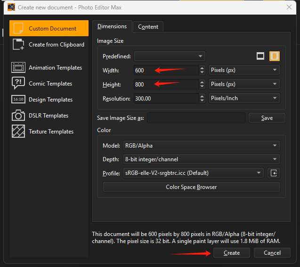Select Design Templates category
The height and width of the screenshot is (267, 300).
(49, 100)
